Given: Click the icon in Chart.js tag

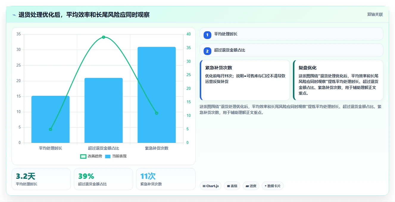Looking at the screenshot, I should [x=204, y=186].
